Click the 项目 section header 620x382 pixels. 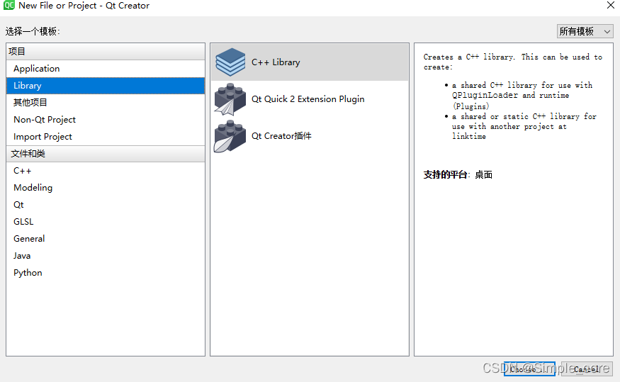[x=106, y=52]
